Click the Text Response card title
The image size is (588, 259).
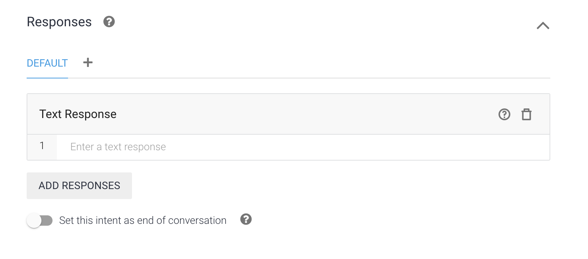(78, 114)
